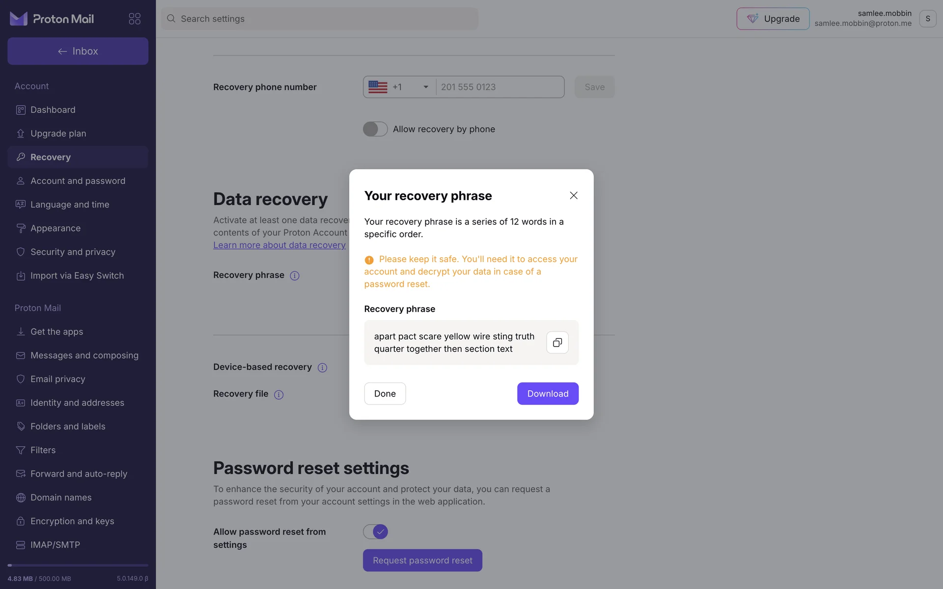This screenshot has width=943, height=589.
Task: Open Folders and labels settings
Action: 68,427
